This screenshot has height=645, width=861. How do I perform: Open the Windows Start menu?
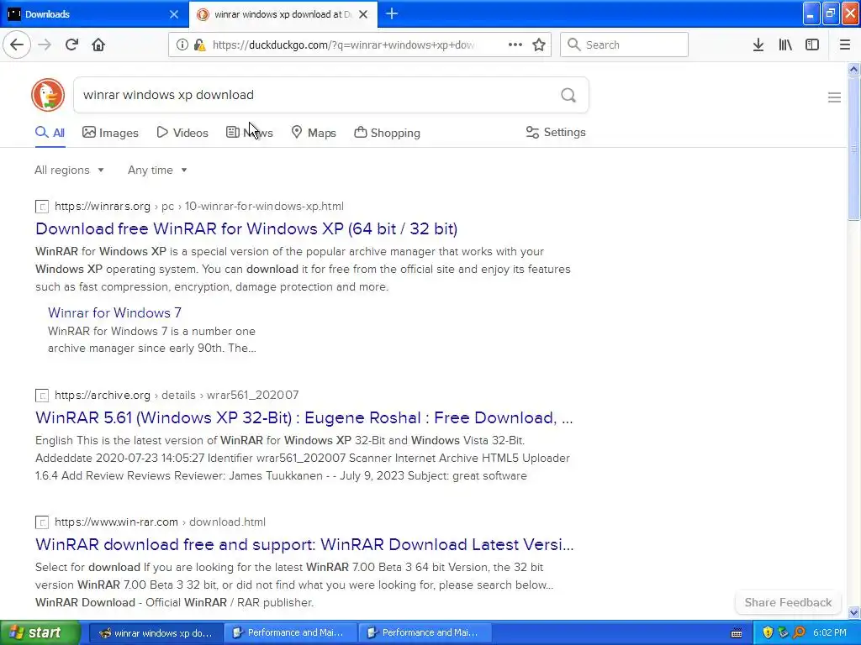40,632
